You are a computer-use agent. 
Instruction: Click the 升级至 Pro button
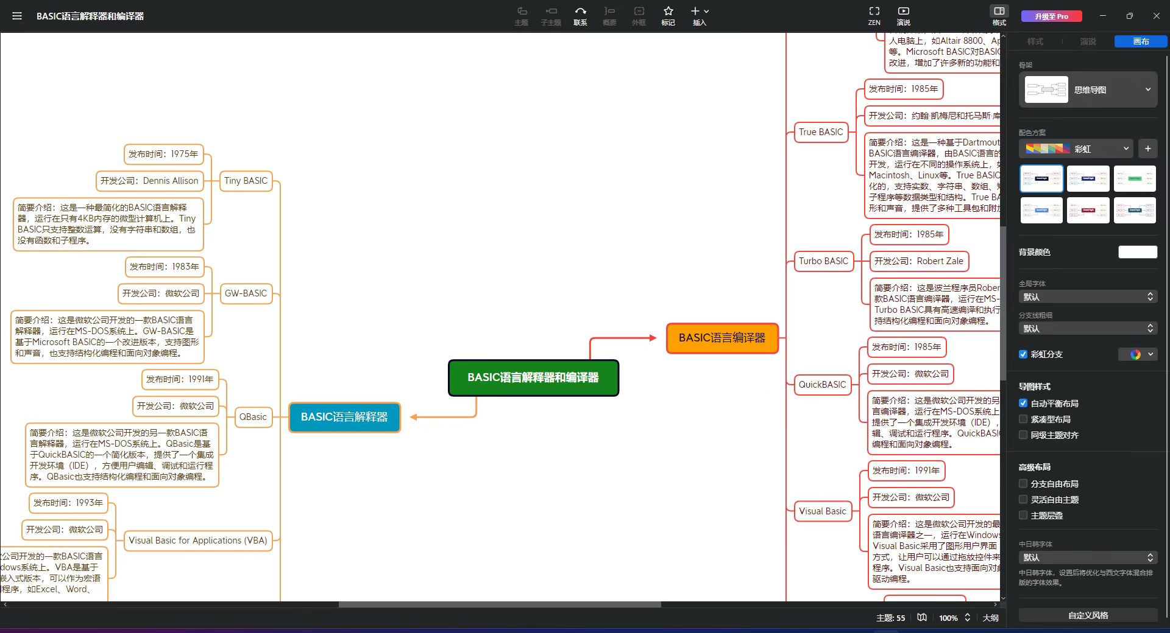point(1051,16)
